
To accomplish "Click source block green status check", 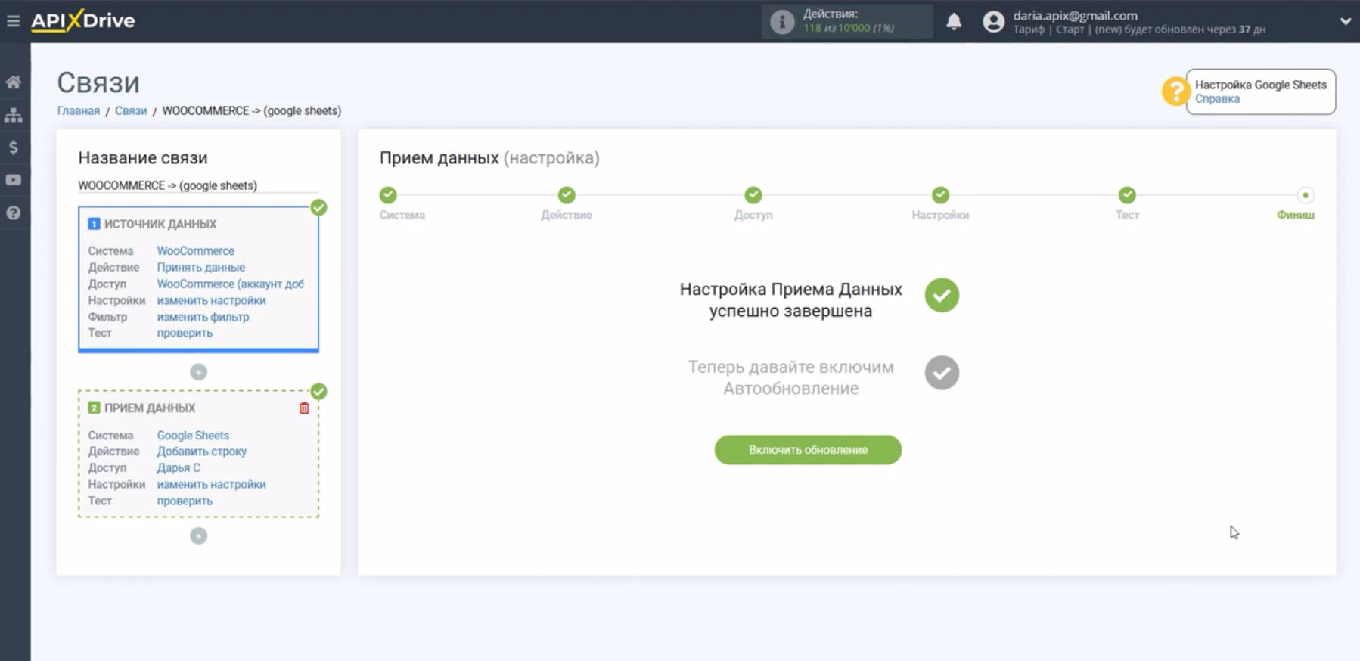I will coord(319,207).
